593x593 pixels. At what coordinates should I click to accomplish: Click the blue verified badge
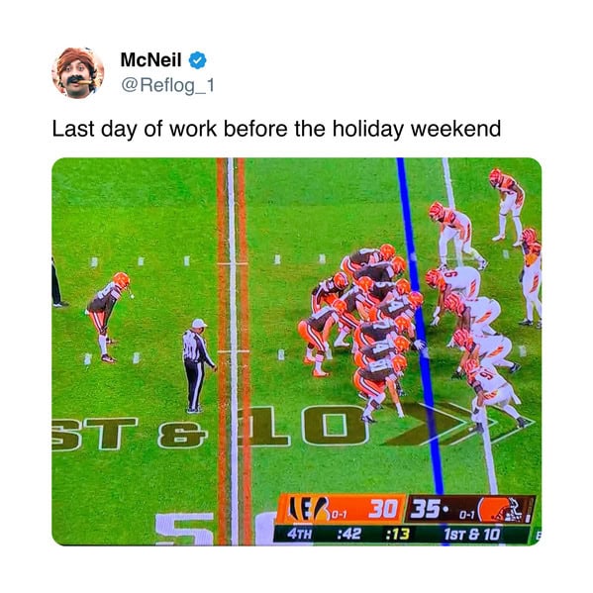coord(197,60)
